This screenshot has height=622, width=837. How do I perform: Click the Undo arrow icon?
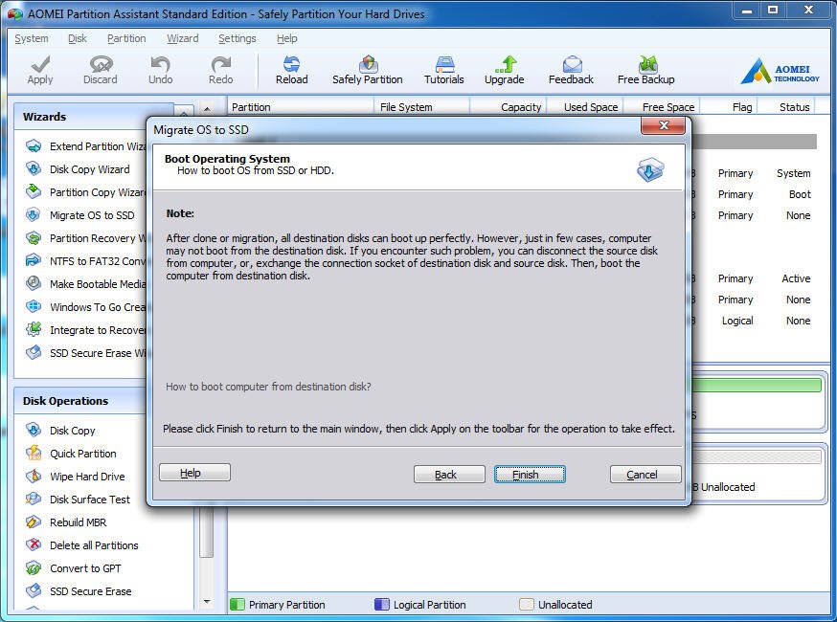[x=160, y=64]
